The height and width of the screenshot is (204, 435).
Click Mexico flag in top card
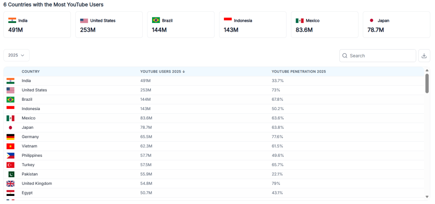299,20
